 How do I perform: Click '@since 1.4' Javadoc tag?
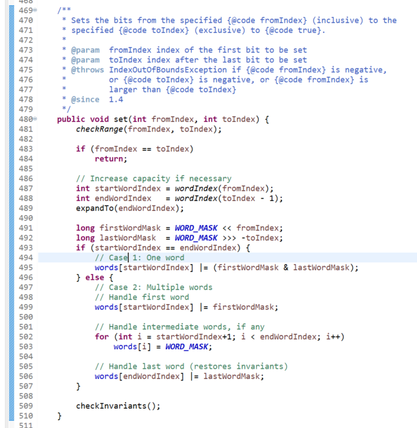[97, 99]
